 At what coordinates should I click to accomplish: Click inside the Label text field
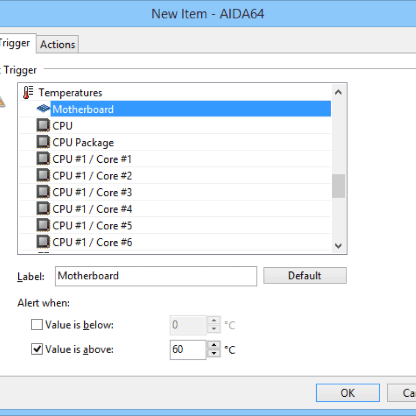click(x=156, y=276)
